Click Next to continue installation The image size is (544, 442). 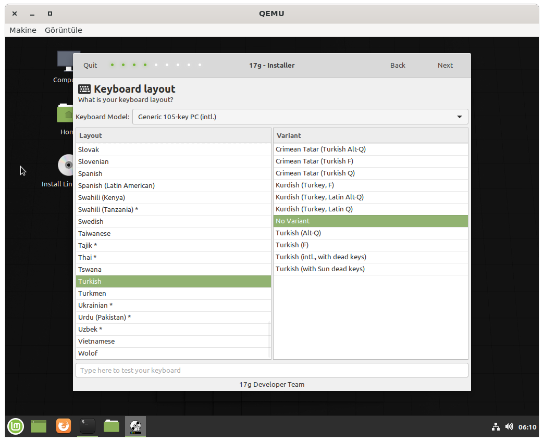click(445, 65)
